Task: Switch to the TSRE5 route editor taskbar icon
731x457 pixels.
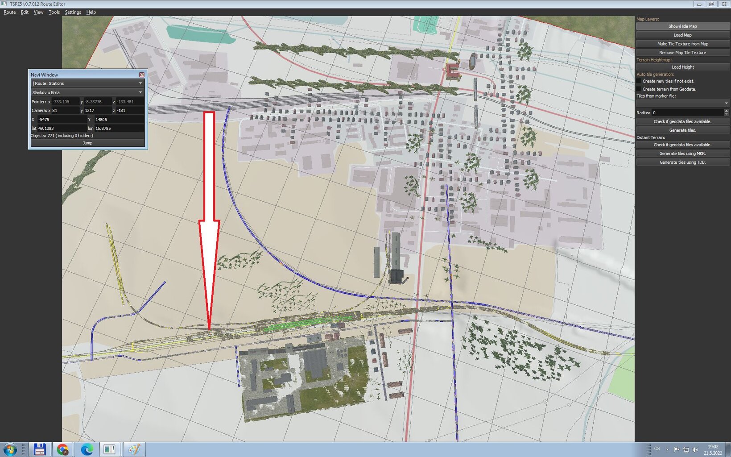Action: coord(109,449)
